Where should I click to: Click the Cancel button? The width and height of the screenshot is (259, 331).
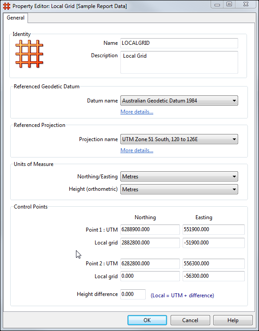190,320
